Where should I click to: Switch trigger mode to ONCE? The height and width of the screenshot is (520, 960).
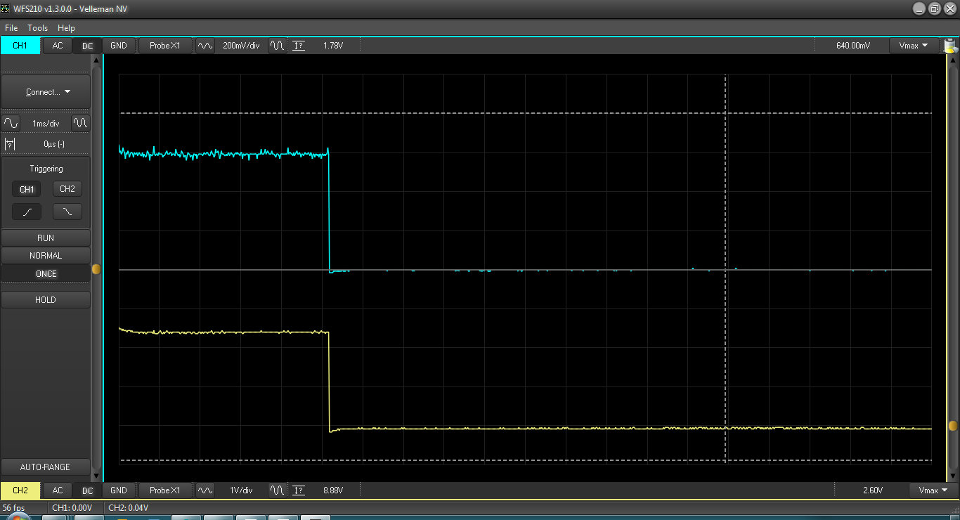click(x=46, y=273)
